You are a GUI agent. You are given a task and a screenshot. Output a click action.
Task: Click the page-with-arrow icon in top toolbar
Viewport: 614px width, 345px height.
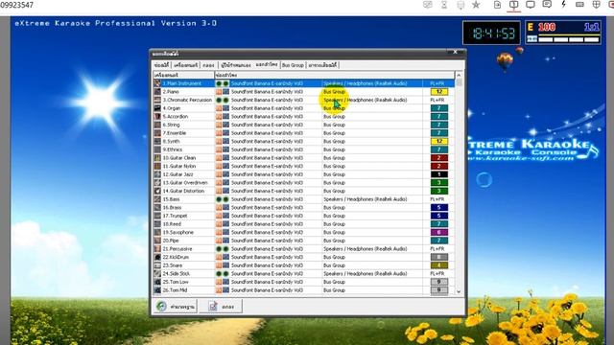(x=497, y=5)
